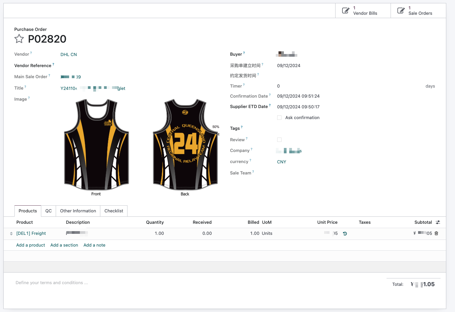Open the Vendor DHL CN selection field
The image size is (455, 312).
[141, 54]
